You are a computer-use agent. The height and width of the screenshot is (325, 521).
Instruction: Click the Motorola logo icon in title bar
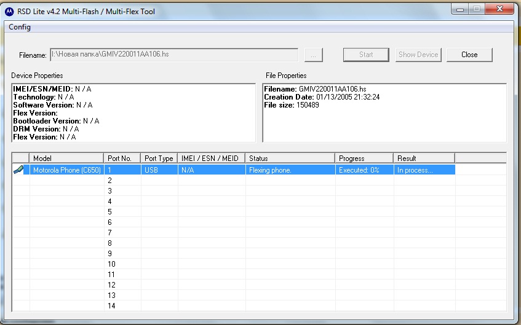(9, 12)
